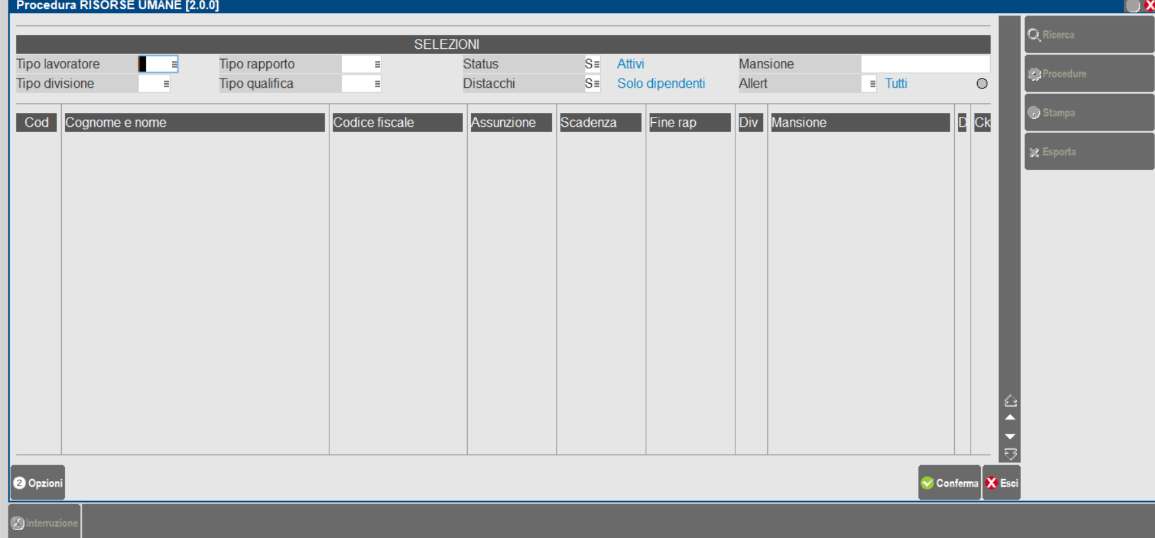Expand the Tipo lavoratore dropdown list
Viewport: 1155px width, 538px height.
point(174,64)
